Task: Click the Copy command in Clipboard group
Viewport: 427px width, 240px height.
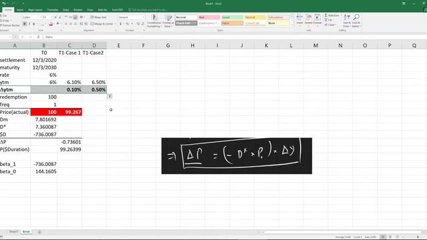Action: [5, 21]
